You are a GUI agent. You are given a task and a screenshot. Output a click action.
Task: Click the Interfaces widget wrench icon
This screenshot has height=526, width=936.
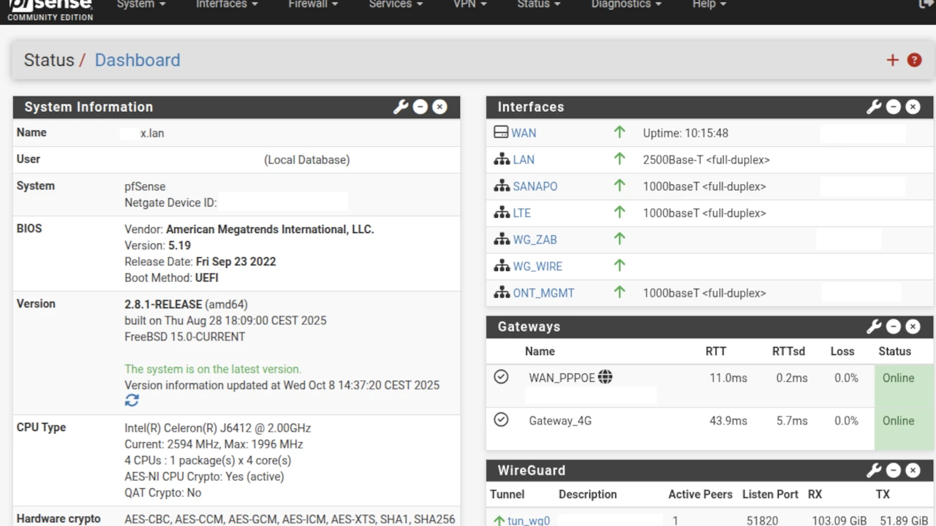[873, 107]
